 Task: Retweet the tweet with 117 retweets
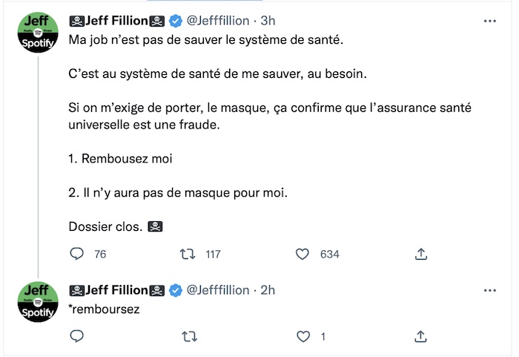[188, 254]
